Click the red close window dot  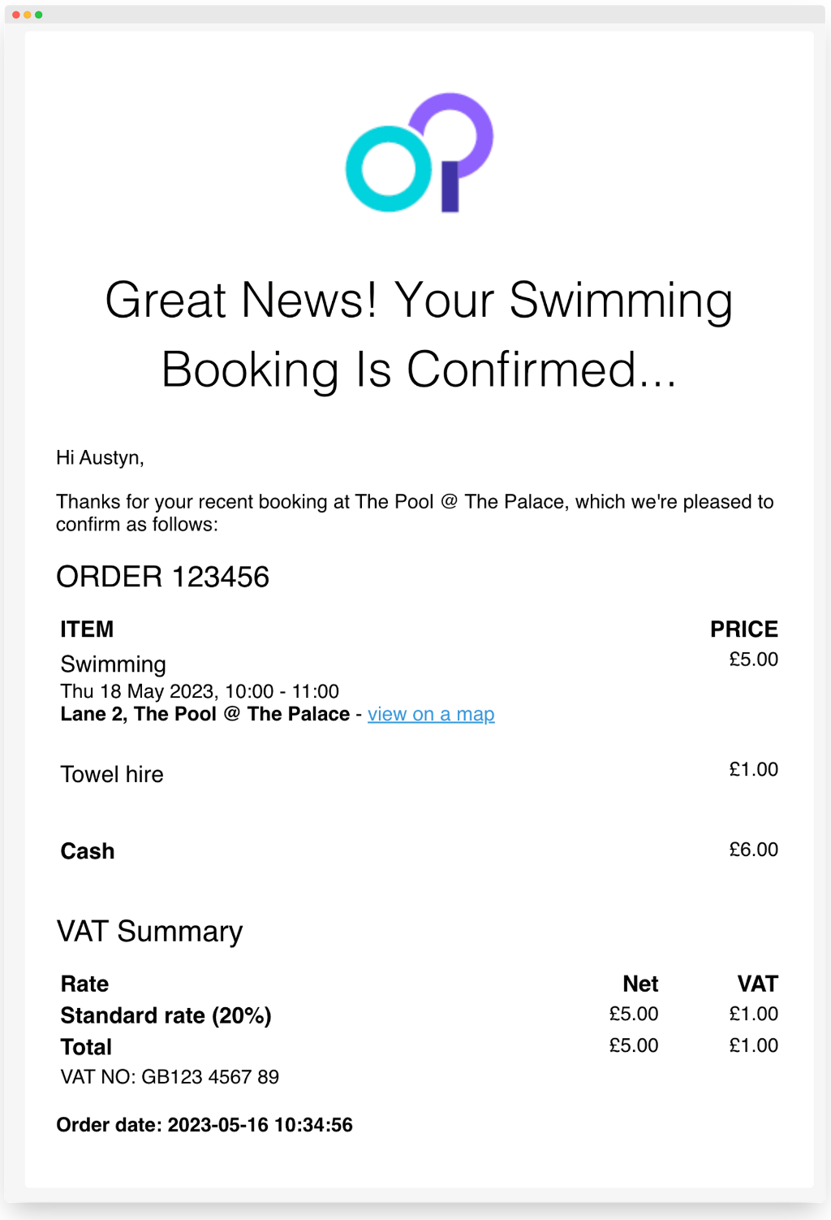click(16, 15)
